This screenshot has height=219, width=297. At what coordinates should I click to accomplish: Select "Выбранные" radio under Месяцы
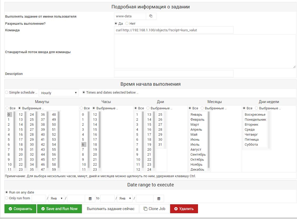tap(202, 108)
